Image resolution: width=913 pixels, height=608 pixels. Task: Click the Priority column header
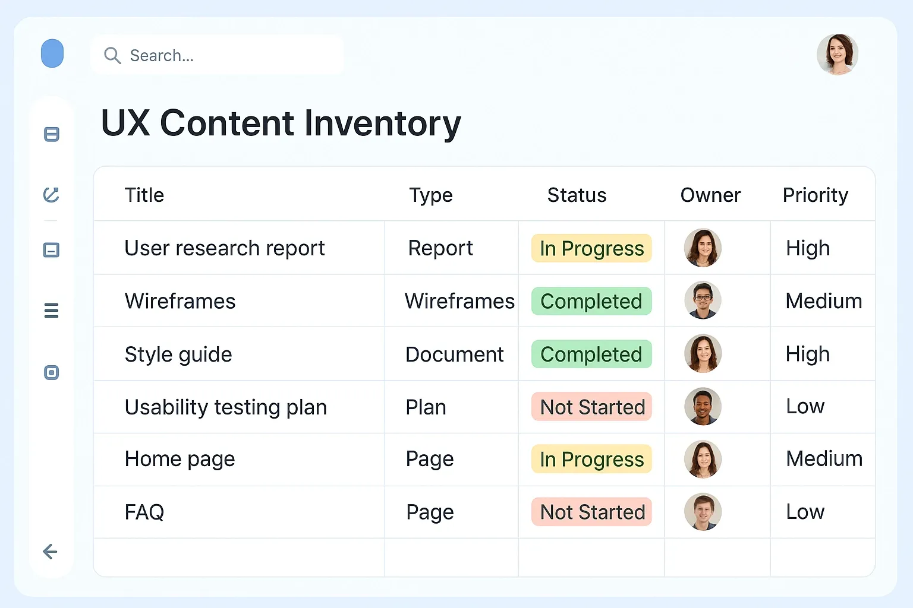click(x=815, y=195)
